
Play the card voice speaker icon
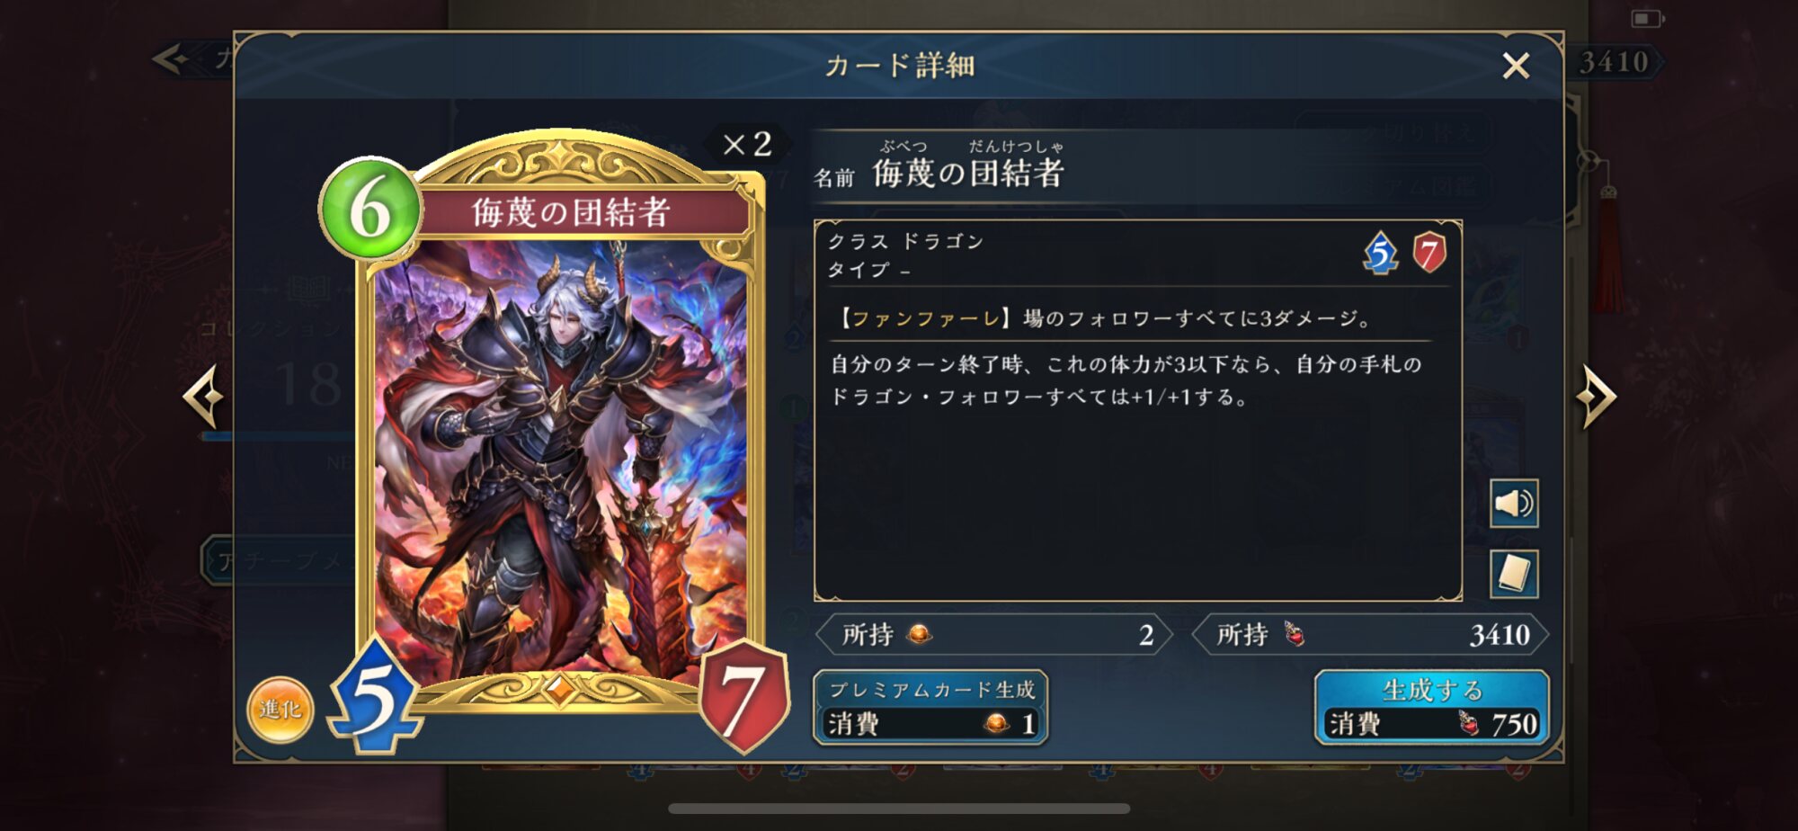click(x=1514, y=504)
